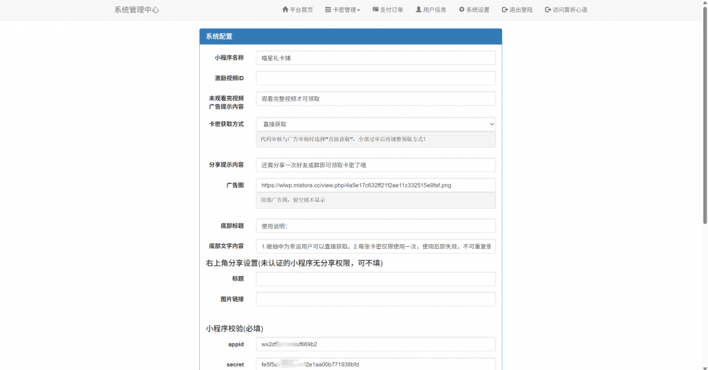Click the 退出登陆 text link
This screenshot has width=708, height=370.
pyautogui.click(x=521, y=10)
